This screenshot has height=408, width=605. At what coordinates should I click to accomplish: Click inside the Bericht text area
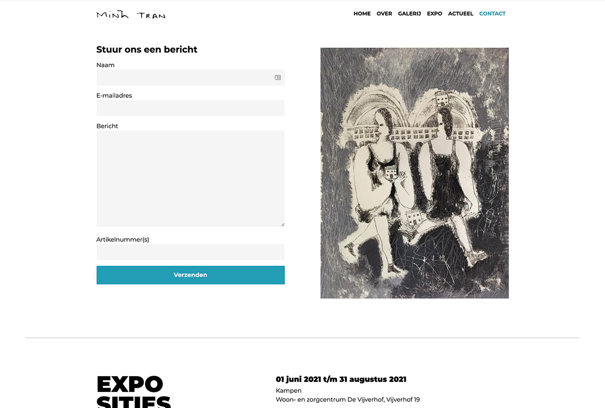click(191, 179)
